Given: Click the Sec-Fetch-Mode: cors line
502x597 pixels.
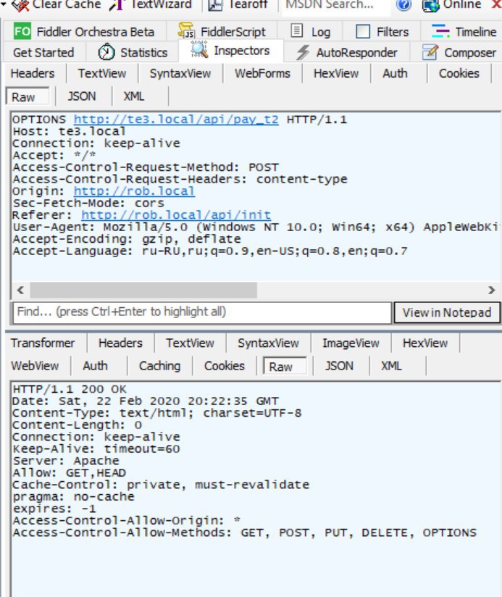Looking at the screenshot, I should tap(88, 203).
